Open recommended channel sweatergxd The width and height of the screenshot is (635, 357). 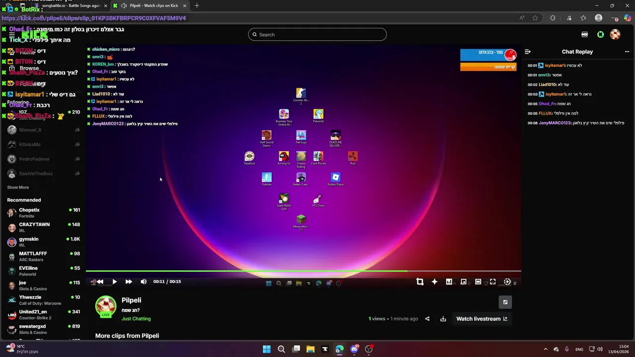[x=43, y=329]
